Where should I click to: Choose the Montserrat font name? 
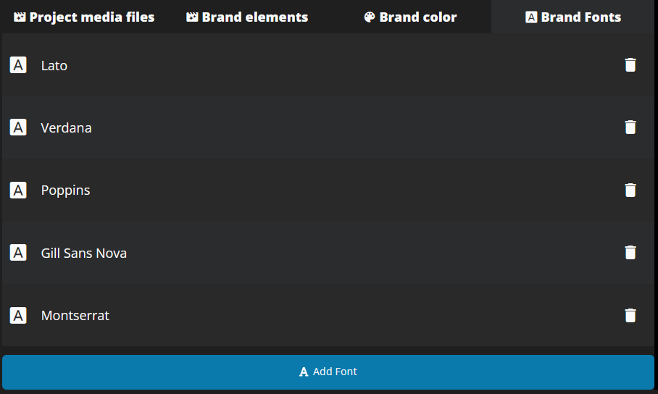click(x=75, y=315)
